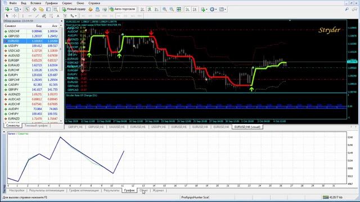Image resolution: width=360 pixels, height=202 pixels.
Task: Switch chart to line chart mode
Action: (156, 10)
